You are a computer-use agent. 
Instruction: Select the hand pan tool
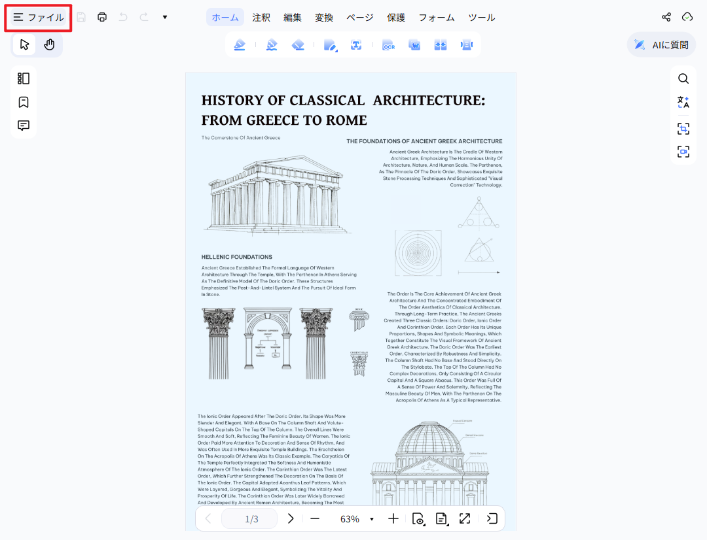[x=49, y=44]
